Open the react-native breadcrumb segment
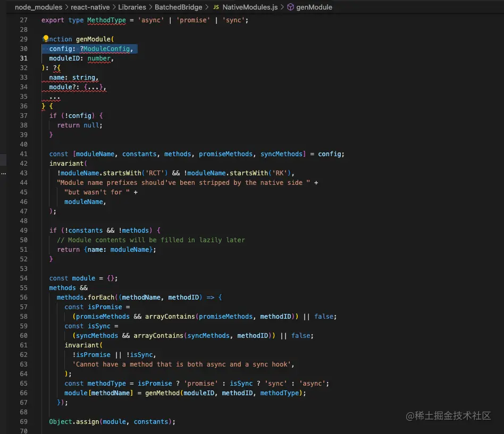Screen dimensions: 504x434 point(90,7)
